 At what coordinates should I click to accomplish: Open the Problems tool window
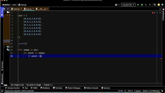45,88
